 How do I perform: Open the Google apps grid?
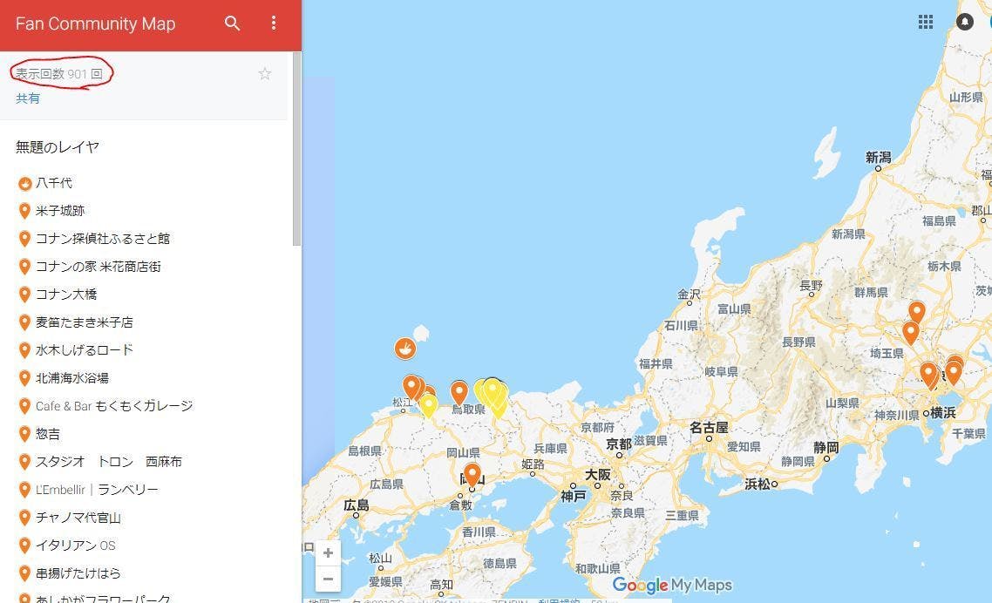tap(925, 22)
